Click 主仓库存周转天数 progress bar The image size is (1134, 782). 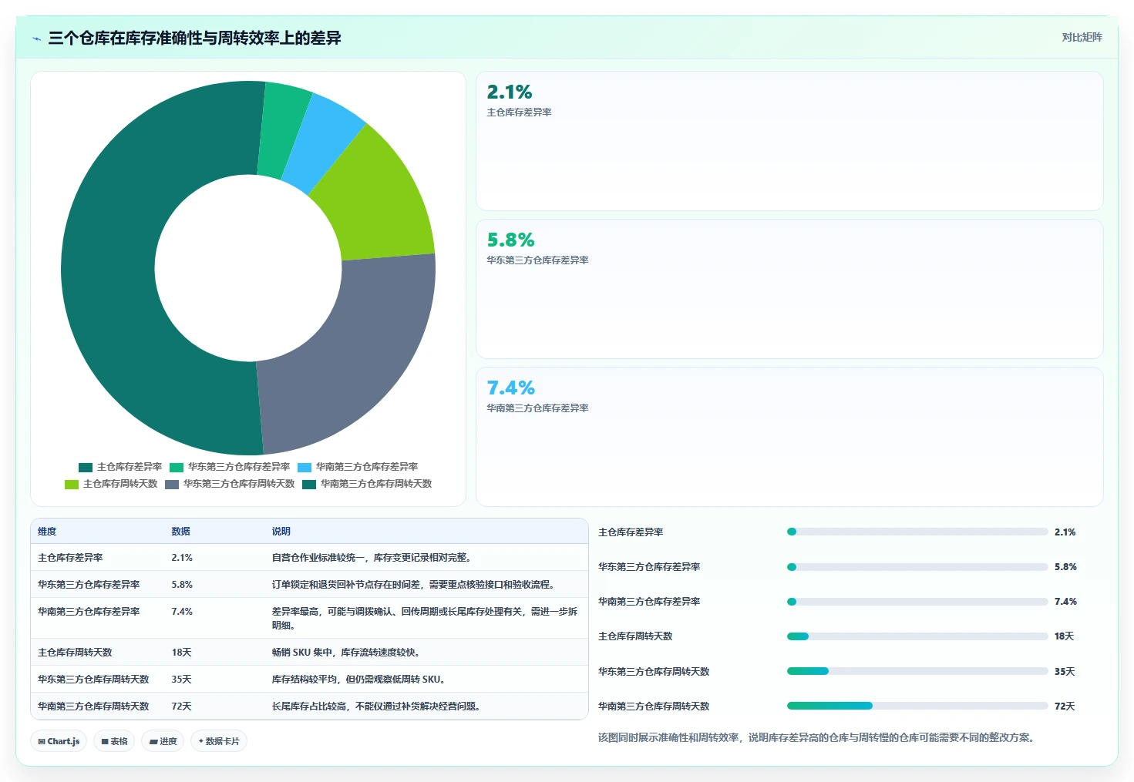pos(917,636)
